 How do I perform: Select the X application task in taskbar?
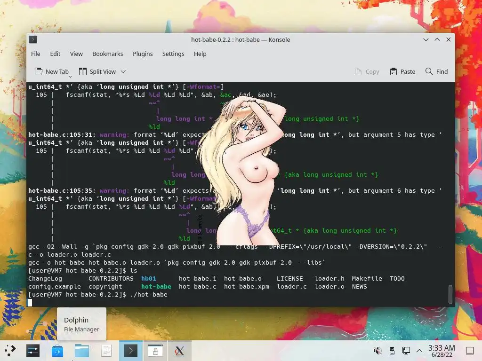[179, 351]
